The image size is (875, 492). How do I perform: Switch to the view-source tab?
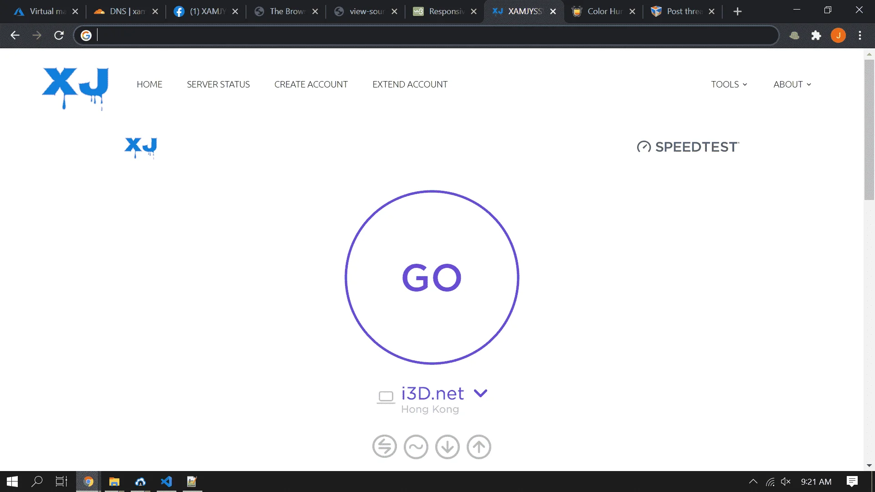[365, 11]
